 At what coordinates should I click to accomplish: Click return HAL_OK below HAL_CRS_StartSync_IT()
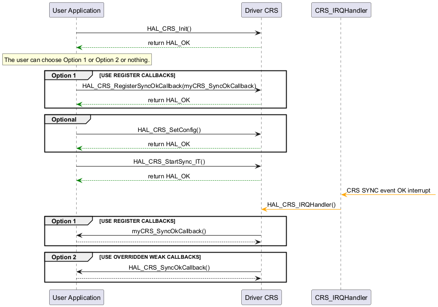pos(169,176)
